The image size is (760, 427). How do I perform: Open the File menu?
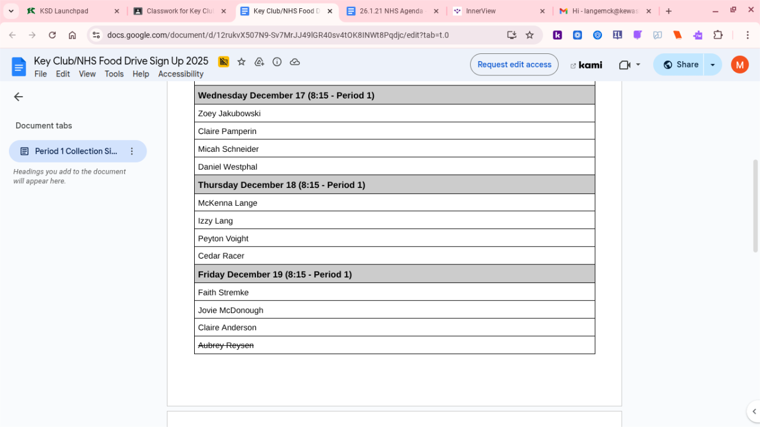pos(40,74)
